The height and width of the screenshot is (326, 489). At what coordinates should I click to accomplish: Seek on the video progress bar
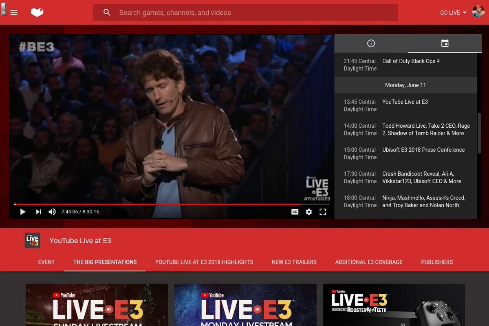point(172,204)
